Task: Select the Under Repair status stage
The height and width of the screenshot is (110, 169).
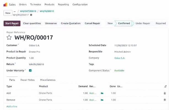Action: 143,23
